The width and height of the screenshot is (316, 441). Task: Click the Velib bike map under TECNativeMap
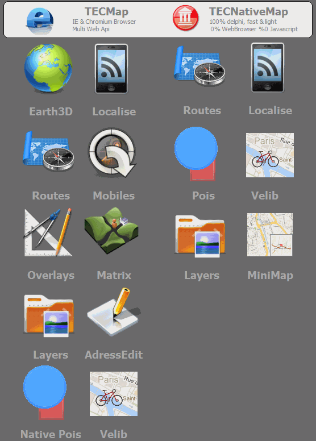point(270,155)
